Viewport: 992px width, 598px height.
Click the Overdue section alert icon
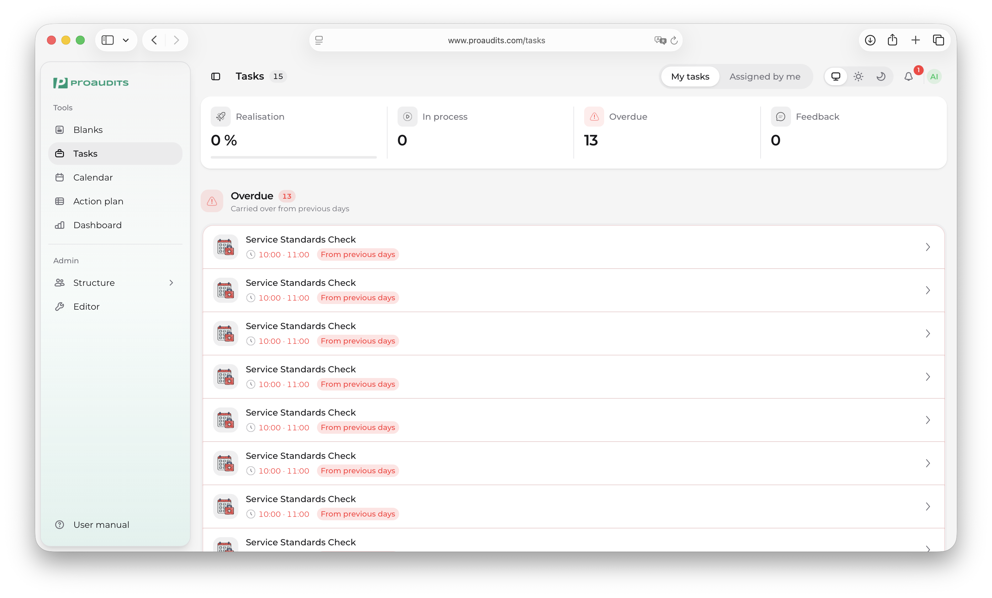(x=212, y=201)
